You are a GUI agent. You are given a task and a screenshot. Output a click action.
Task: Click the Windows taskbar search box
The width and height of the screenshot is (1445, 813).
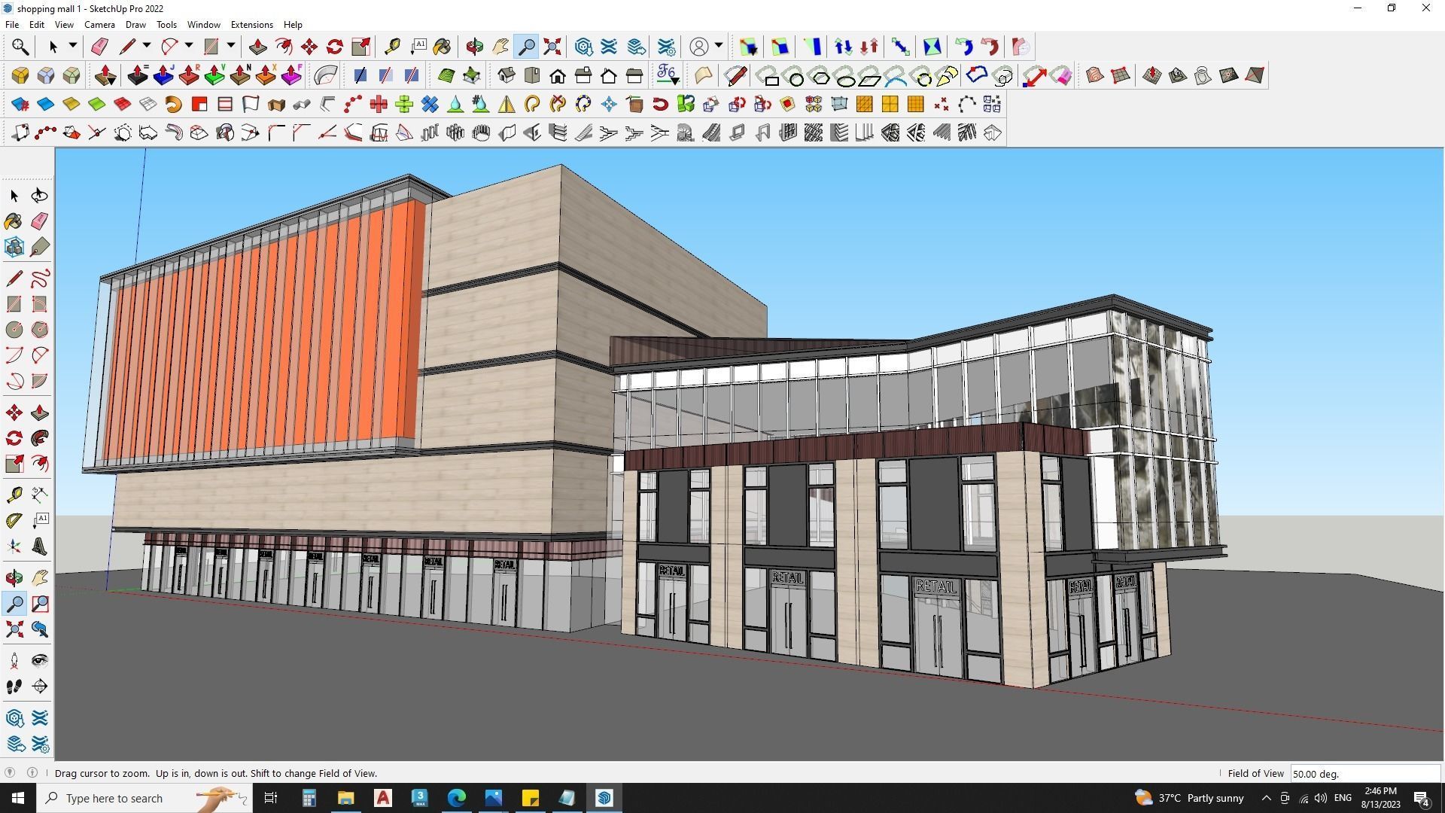coord(144,798)
